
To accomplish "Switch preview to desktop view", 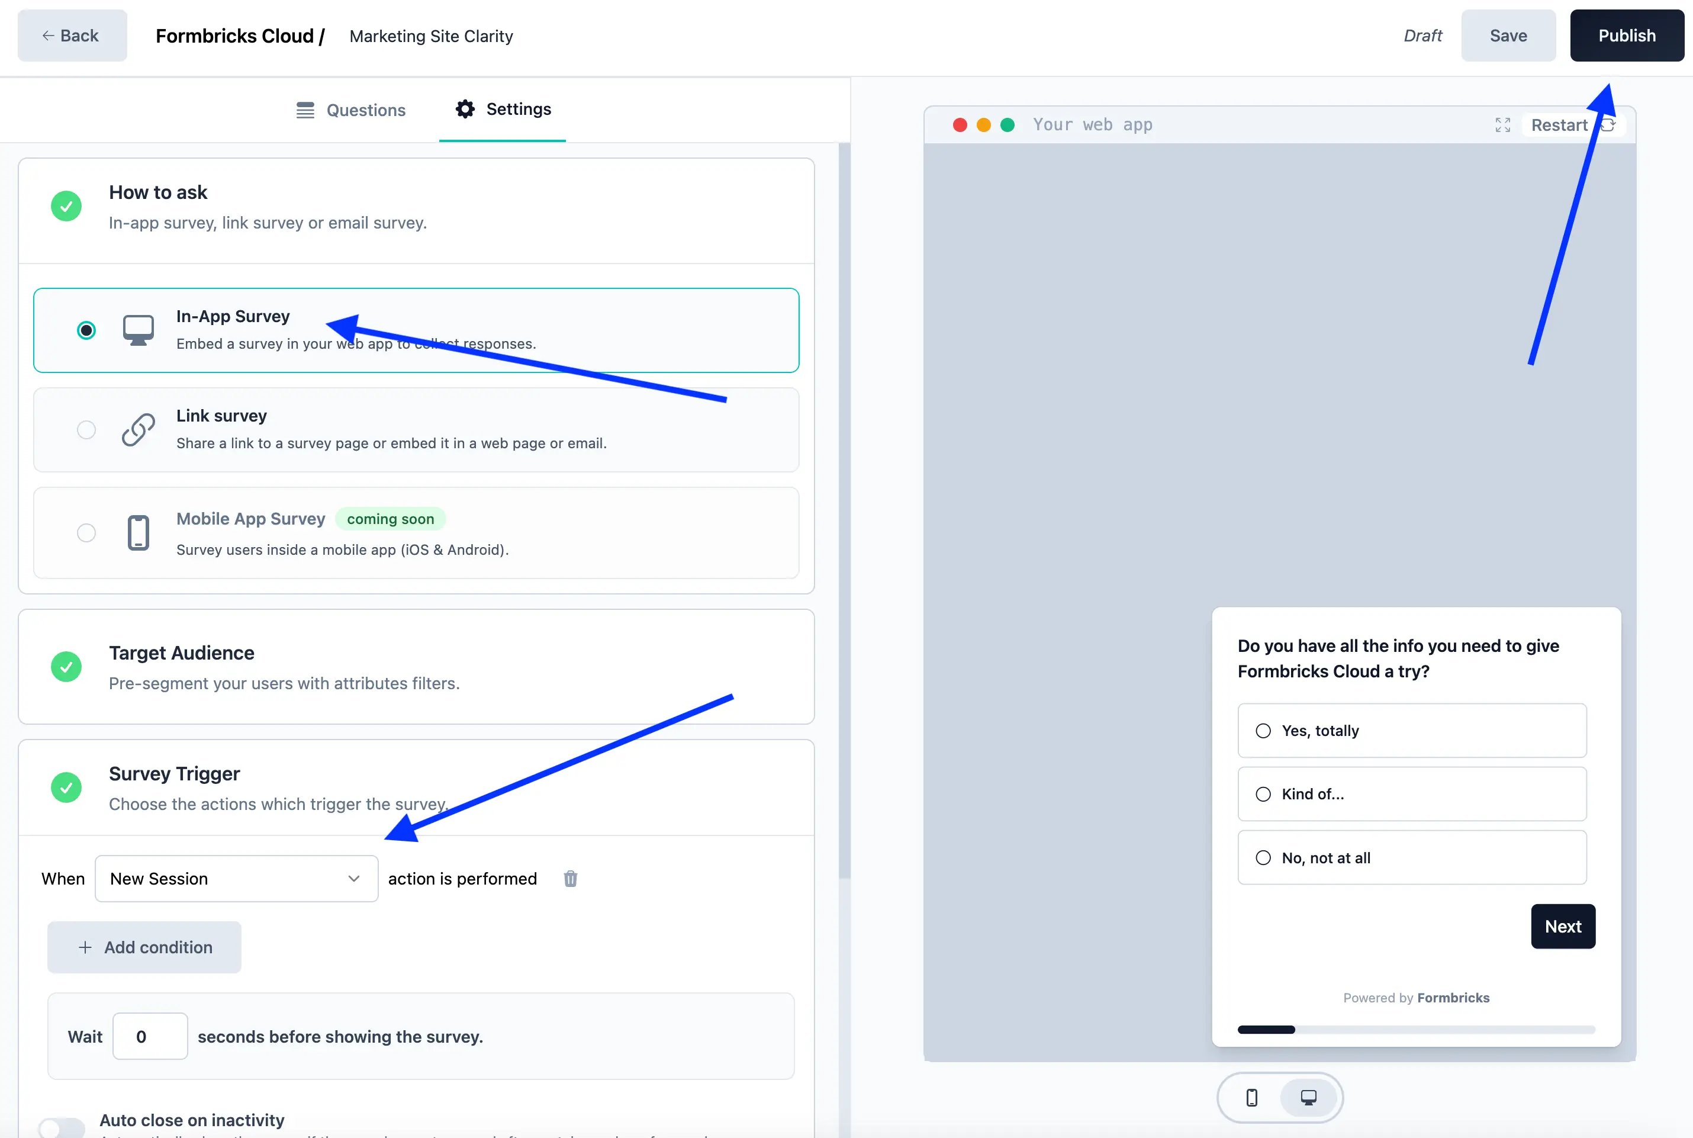I will click(x=1308, y=1097).
